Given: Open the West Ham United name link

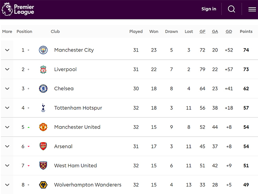Looking at the screenshot, I should coord(75,165).
